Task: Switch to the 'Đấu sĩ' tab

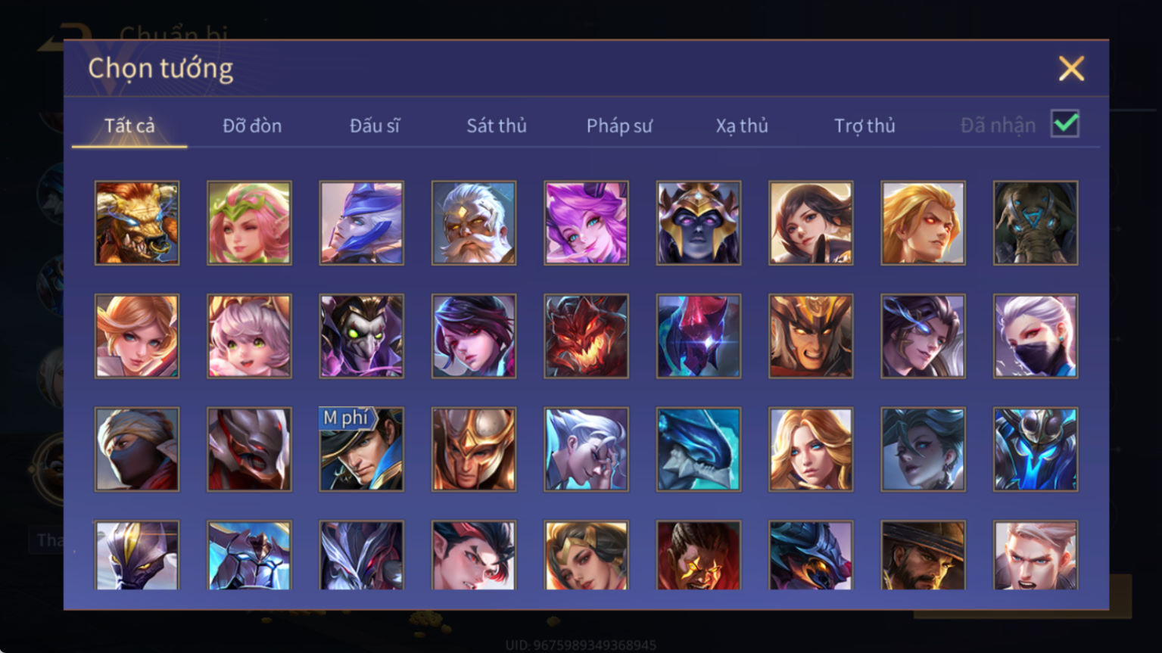Action: [375, 126]
